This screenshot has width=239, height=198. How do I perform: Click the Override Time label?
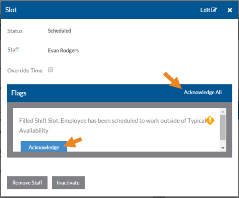pyautogui.click(x=25, y=70)
